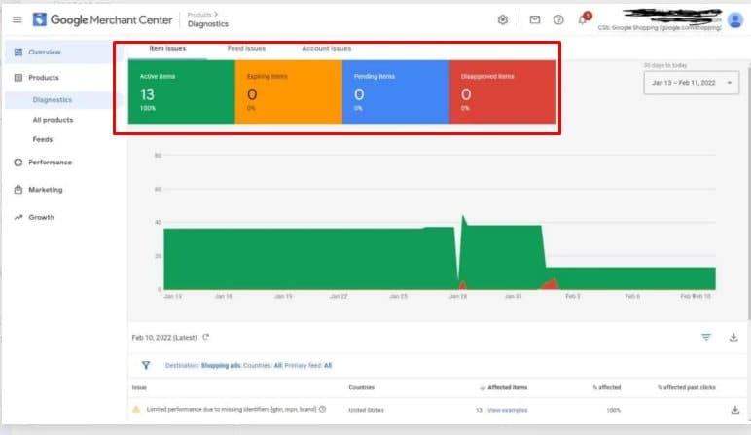Click the % affected column header

pyautogui.click(x=607, y=387)
